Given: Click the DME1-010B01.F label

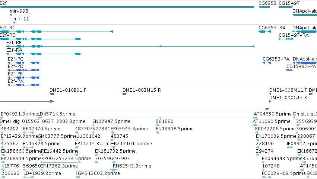Looking at the screenshot, I should (68, 90).
